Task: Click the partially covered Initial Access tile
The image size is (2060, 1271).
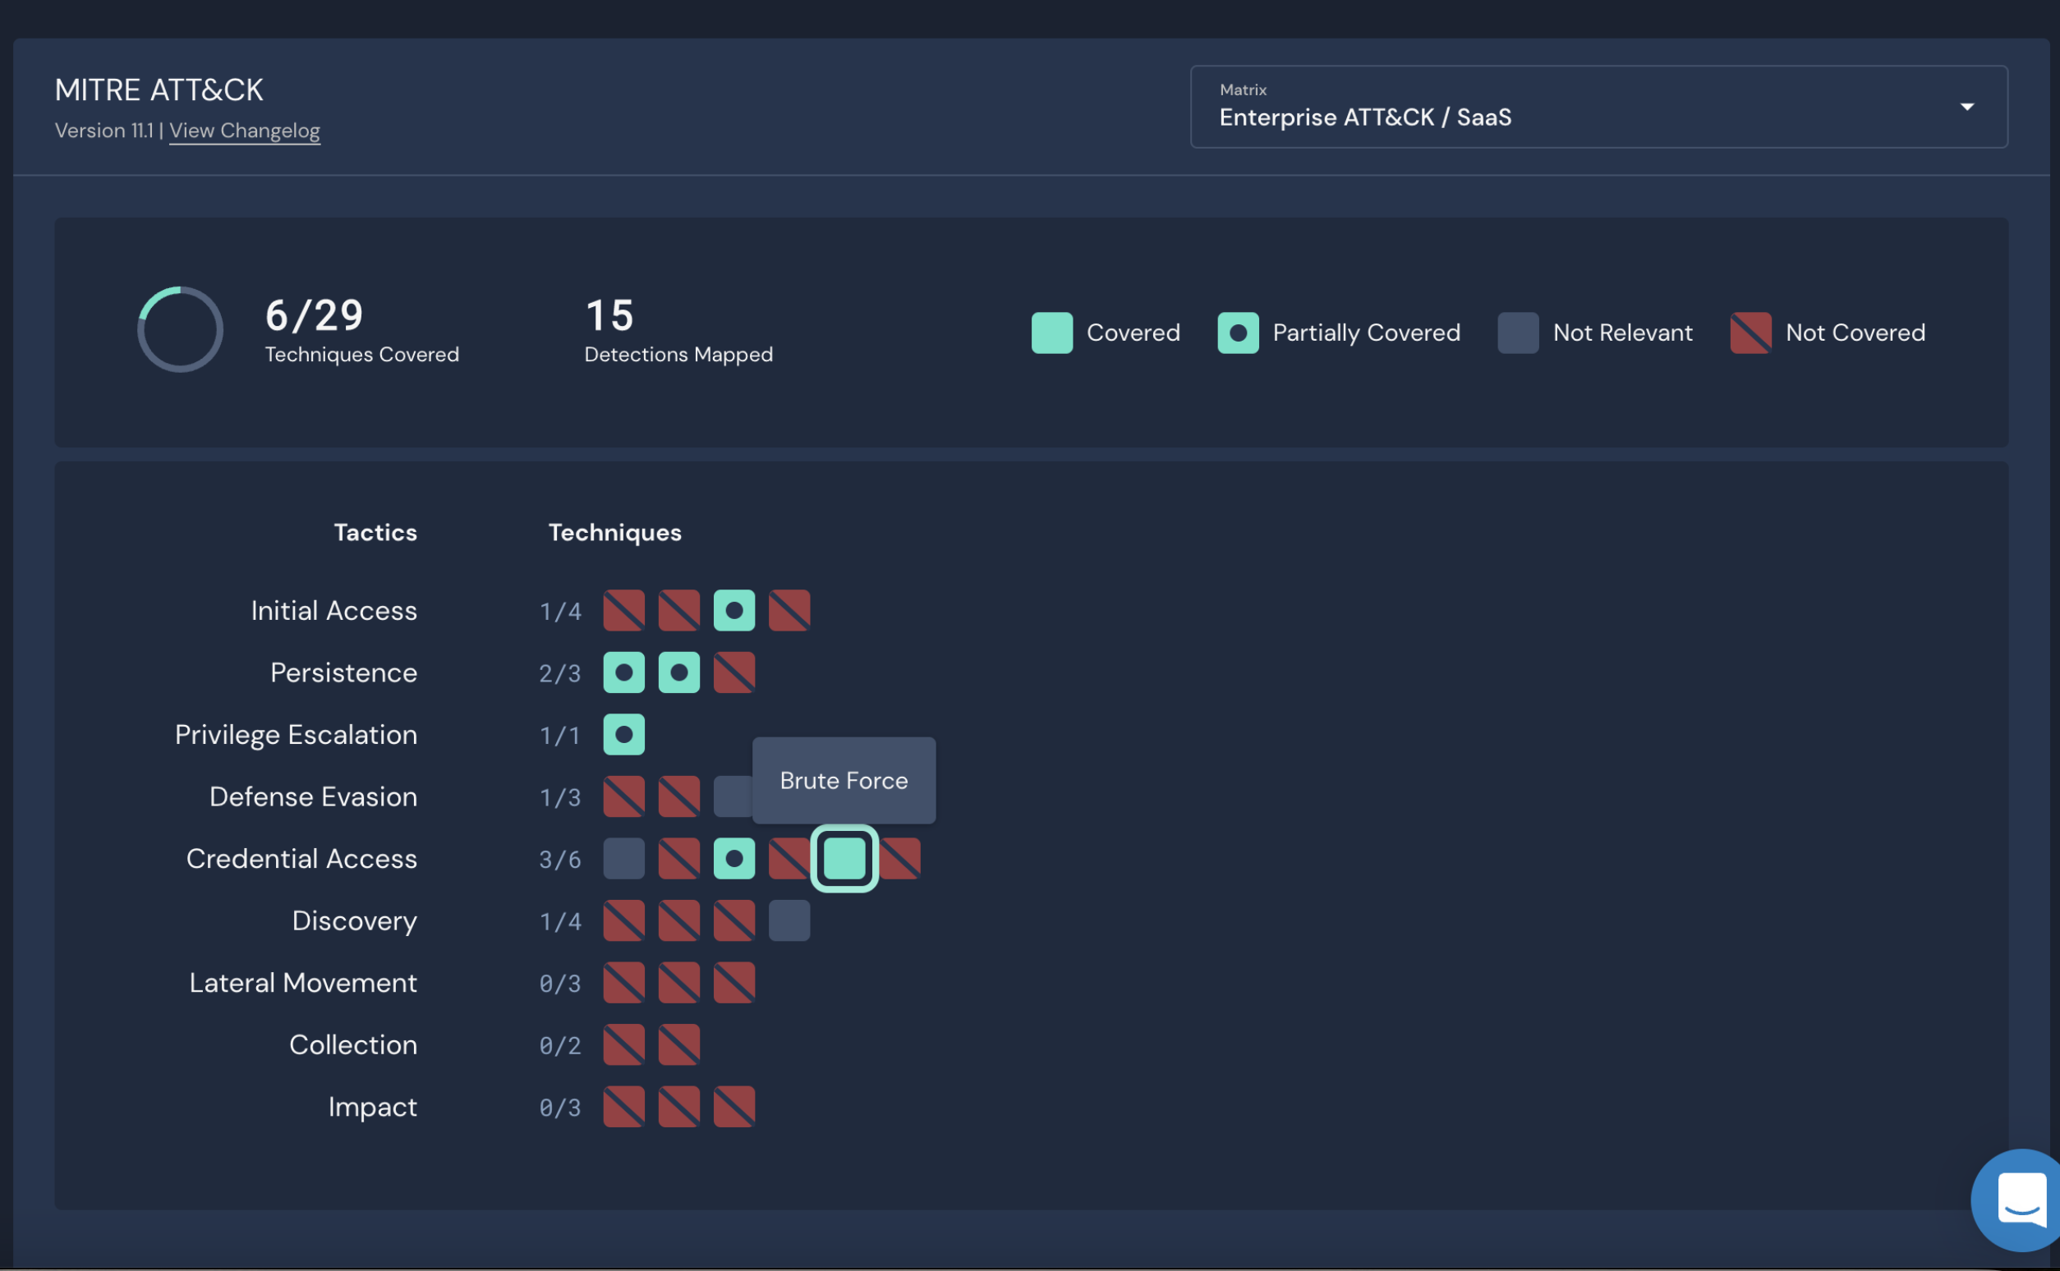Action: click(734, 610)
